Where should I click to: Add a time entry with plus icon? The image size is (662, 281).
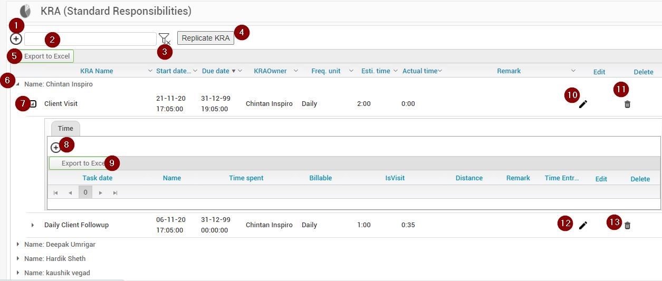click(55, 148)
